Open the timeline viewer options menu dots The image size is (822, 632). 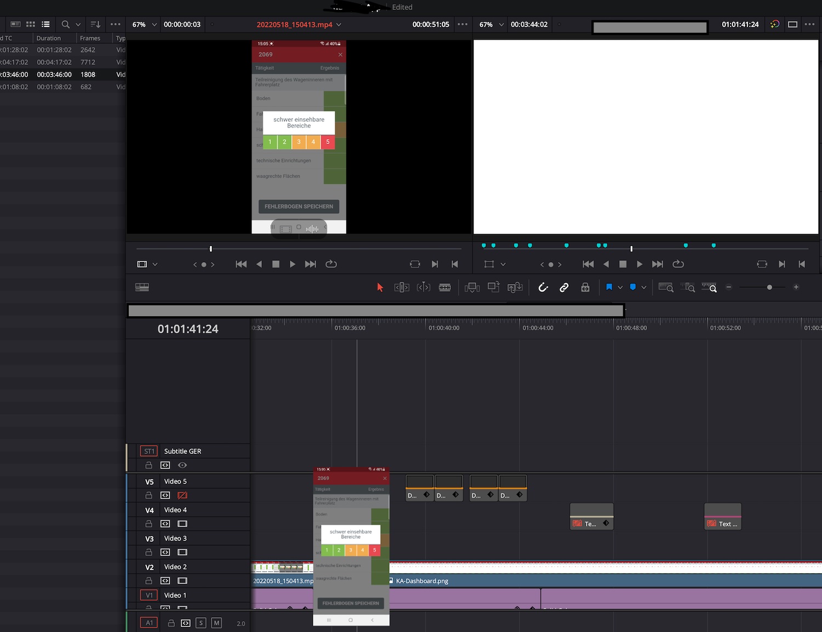tap(809, 24)
